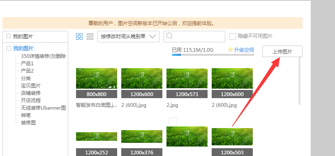
Task: Select the 1200x571 2.jpg thumbnail
Action: point(187,78)
